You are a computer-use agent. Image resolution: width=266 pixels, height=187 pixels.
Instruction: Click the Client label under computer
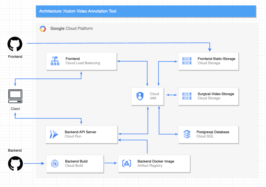coord(15,109)
